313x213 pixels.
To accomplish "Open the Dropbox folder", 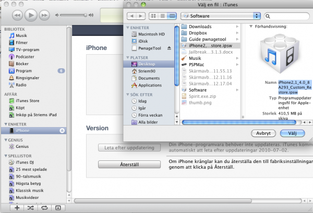I will point(210,33).
